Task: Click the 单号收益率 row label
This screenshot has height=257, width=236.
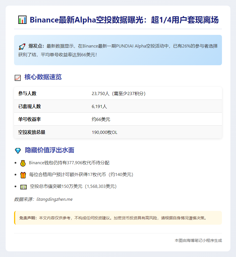Action: (29, 119)
